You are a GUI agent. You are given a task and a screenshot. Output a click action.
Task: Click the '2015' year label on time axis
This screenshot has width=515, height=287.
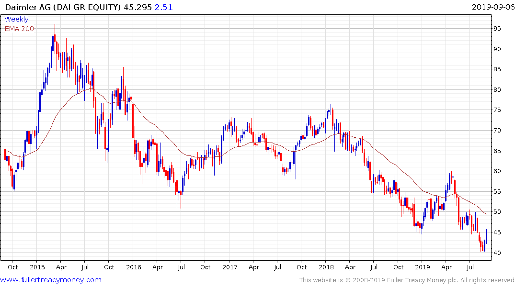tap(37, 267)
